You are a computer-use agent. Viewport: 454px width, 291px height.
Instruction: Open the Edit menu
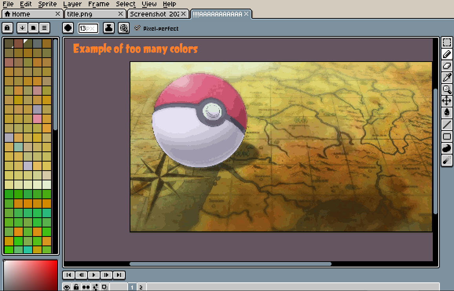26,4
